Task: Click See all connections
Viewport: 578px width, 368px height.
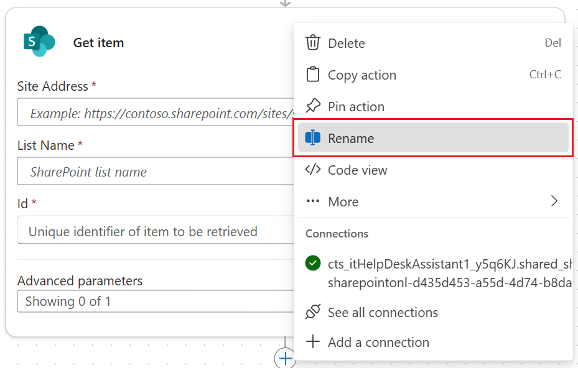Action: 433,312
